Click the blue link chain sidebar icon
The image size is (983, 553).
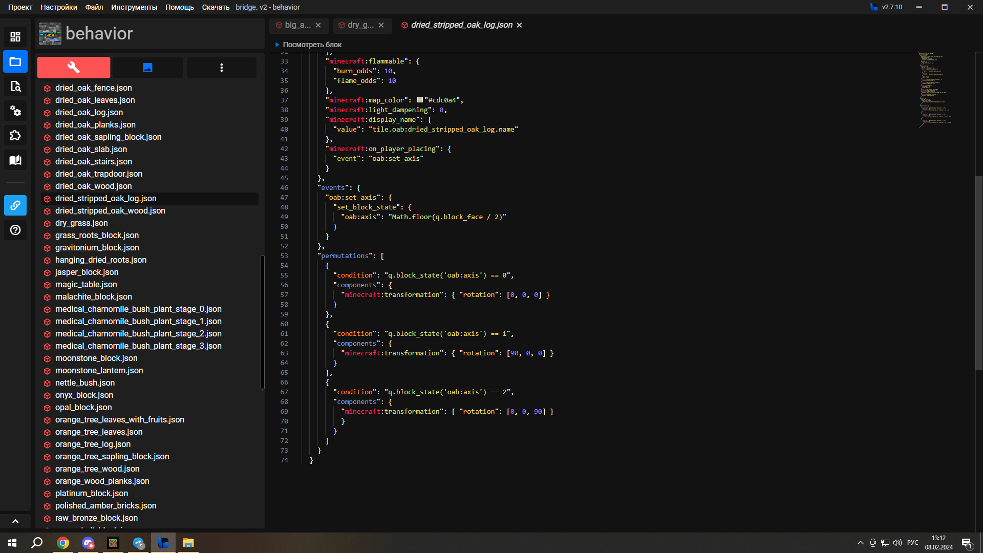(15, 205)
